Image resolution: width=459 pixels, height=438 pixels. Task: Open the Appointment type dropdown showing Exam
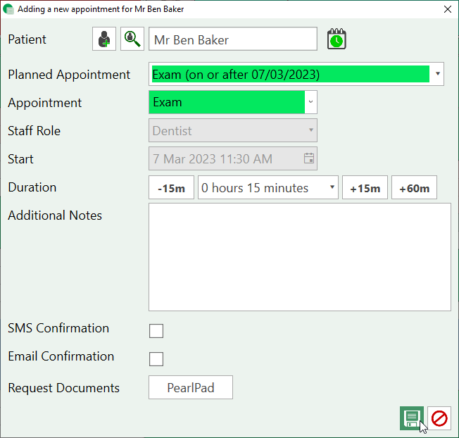click(310, 102)
